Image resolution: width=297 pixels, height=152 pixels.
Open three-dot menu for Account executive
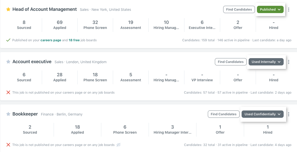tap(289, 62)
